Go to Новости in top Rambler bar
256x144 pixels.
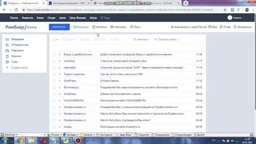pyautogui.click(x=28, y=18)
